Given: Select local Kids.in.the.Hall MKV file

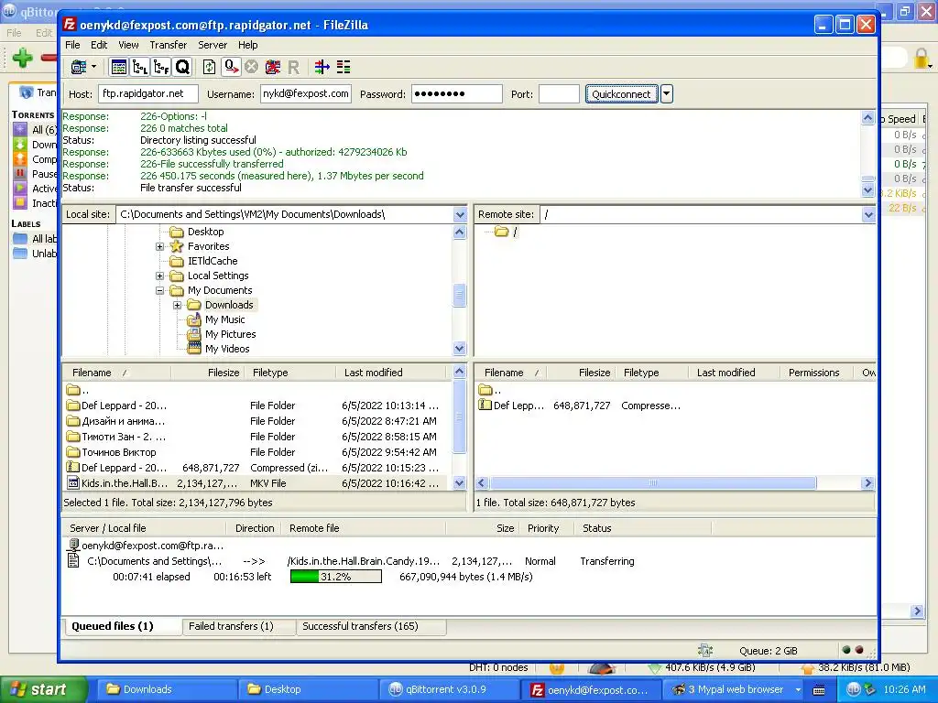Looking at the screenshot, I should tap(255, 483).
